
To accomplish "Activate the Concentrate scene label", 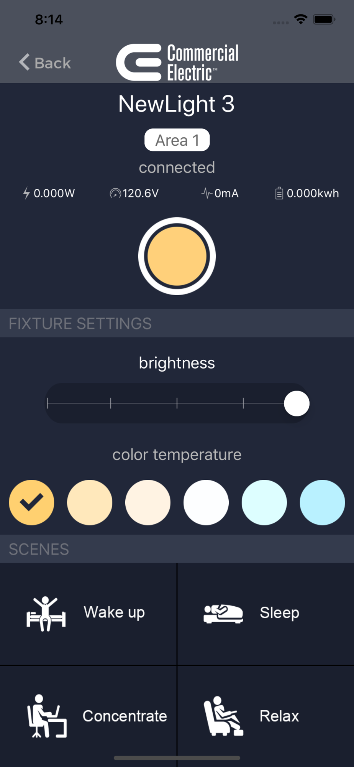I will point(125,716).
